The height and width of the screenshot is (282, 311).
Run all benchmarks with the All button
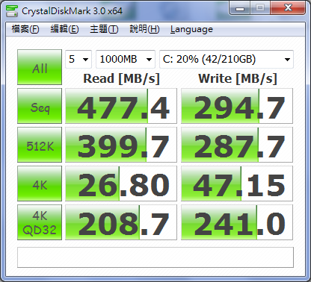40,67
